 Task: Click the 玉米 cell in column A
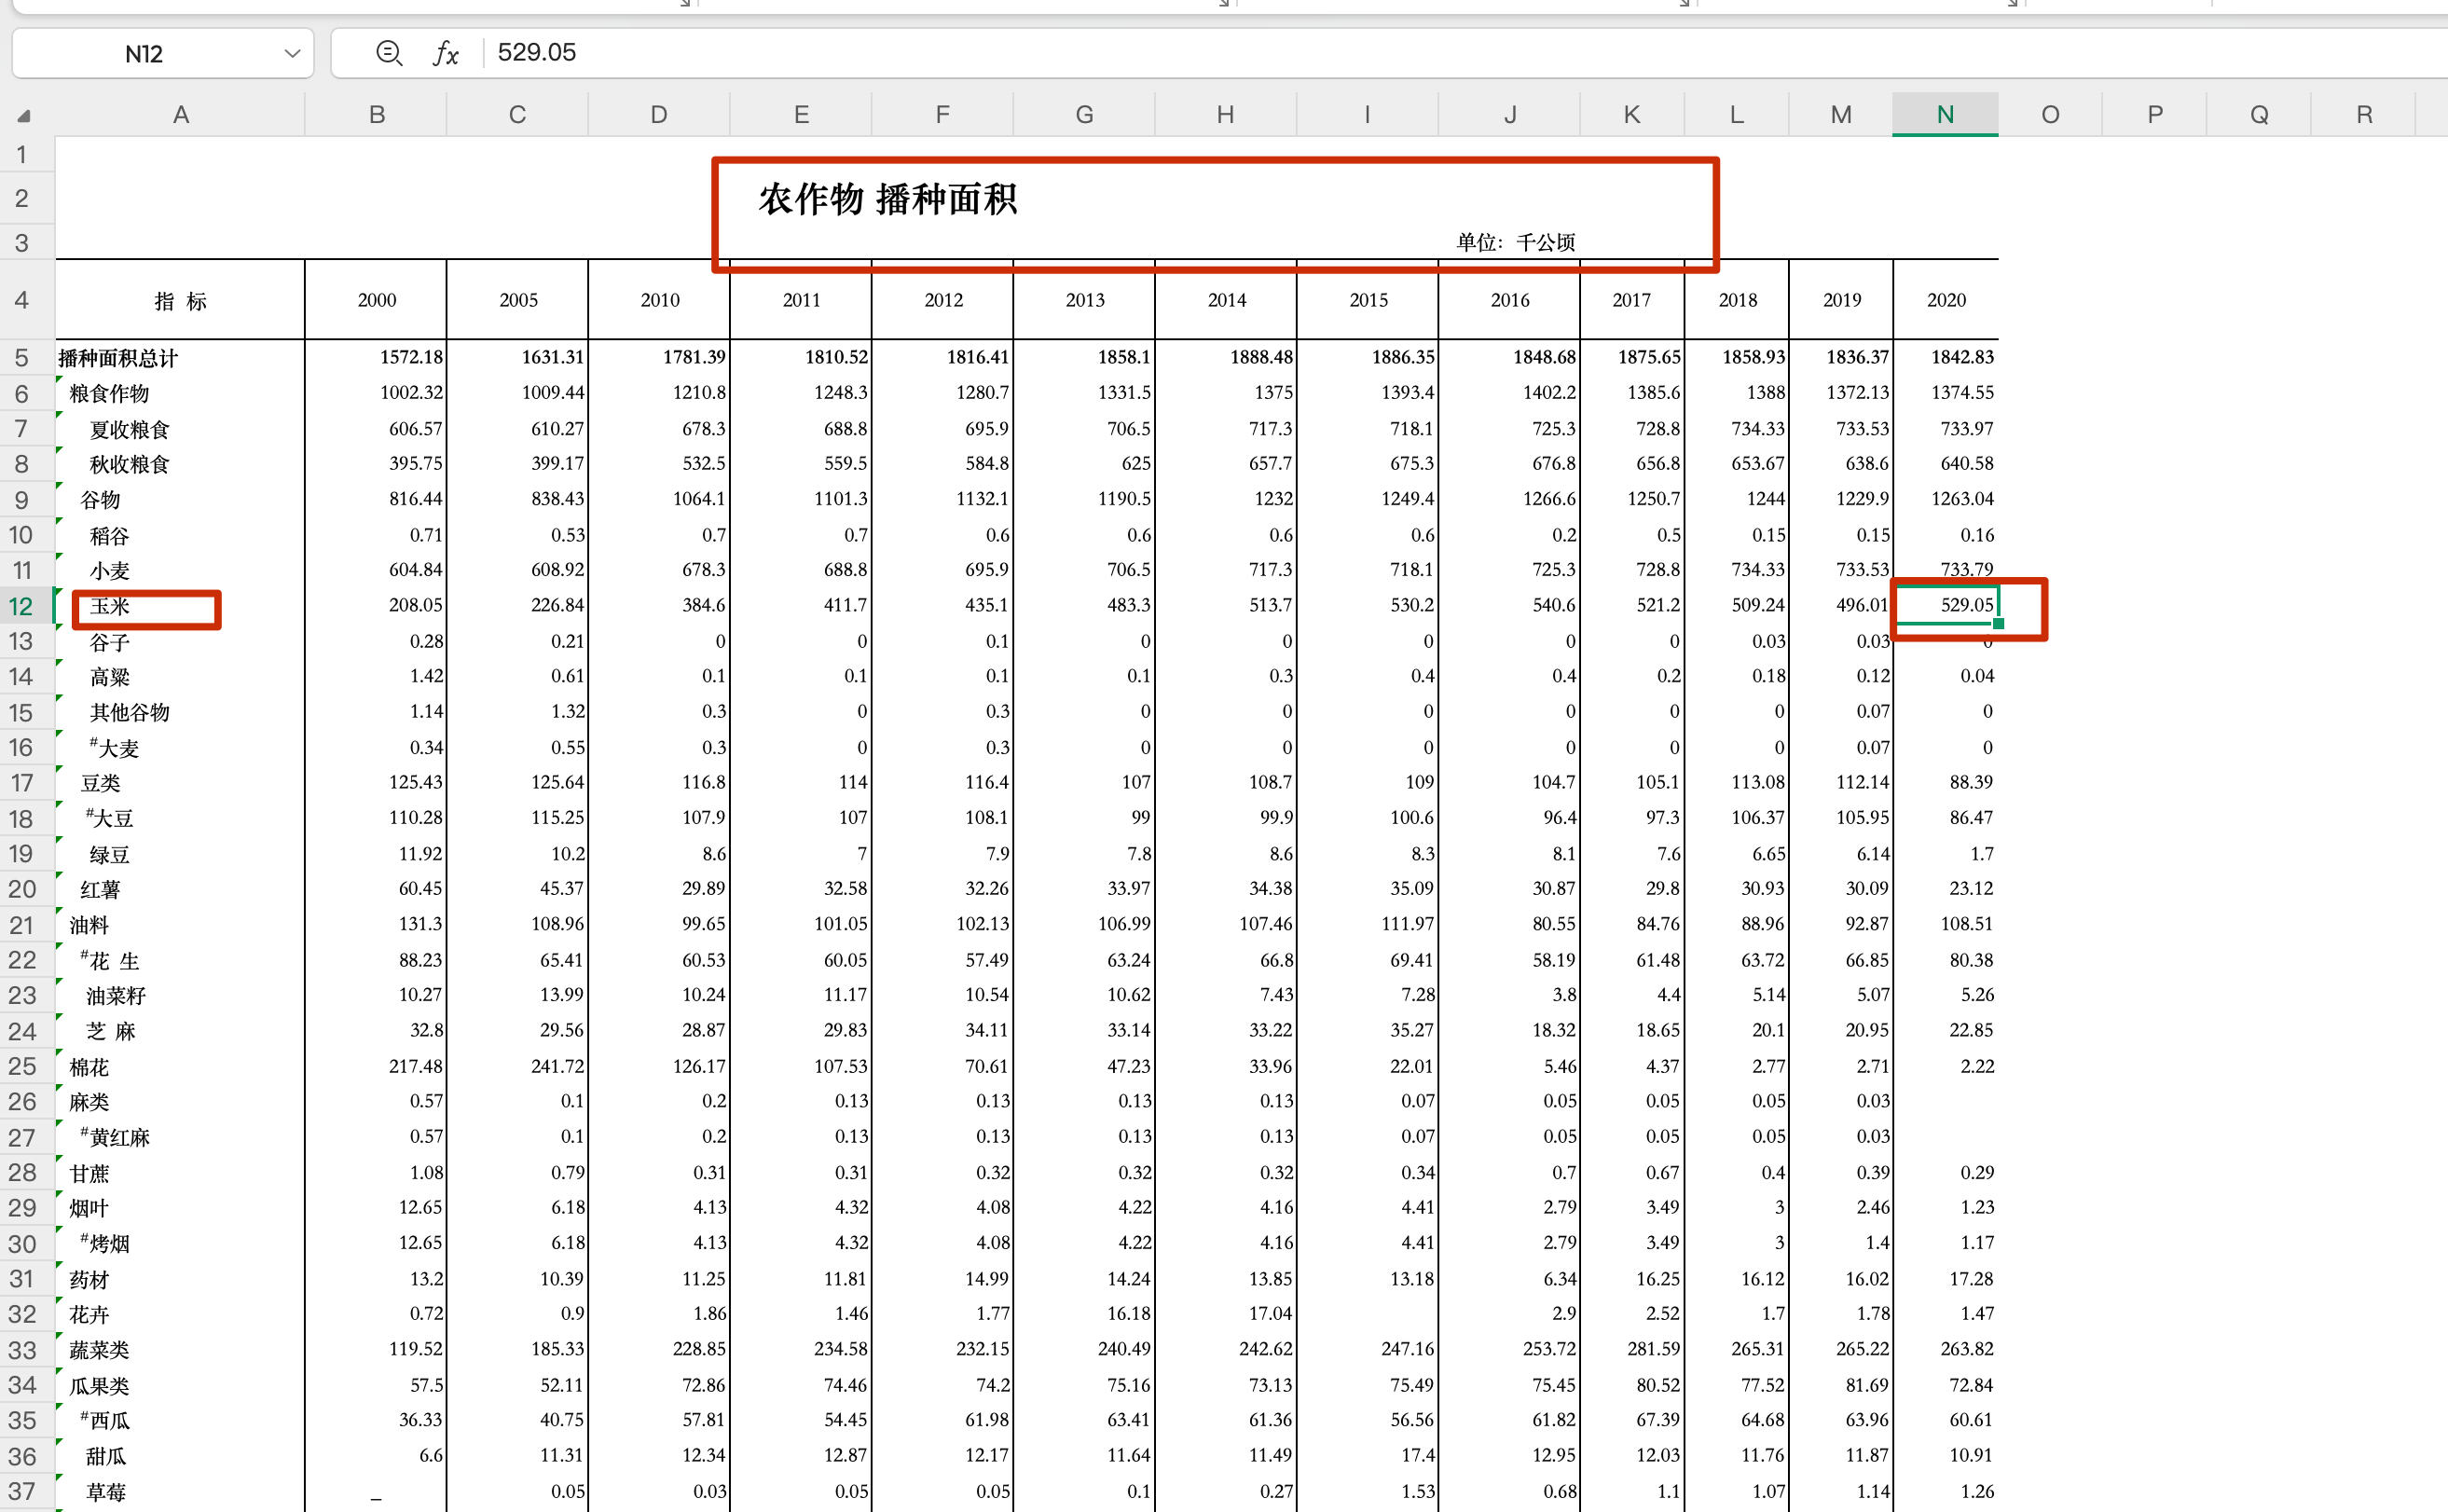[x=110, y=606]
